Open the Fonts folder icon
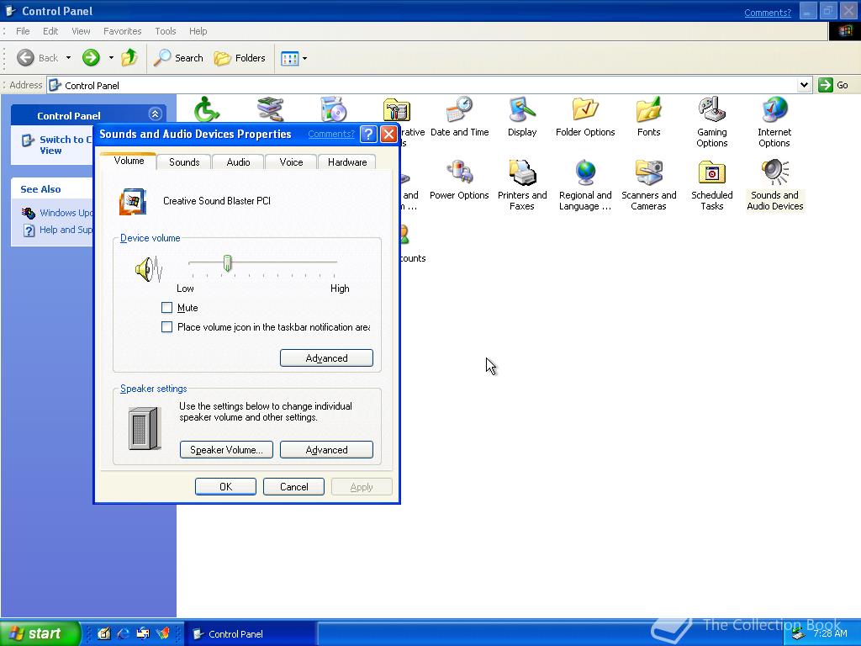Viewport: 861px width, 646px height. pyautogui.click(x=648, y=116)
